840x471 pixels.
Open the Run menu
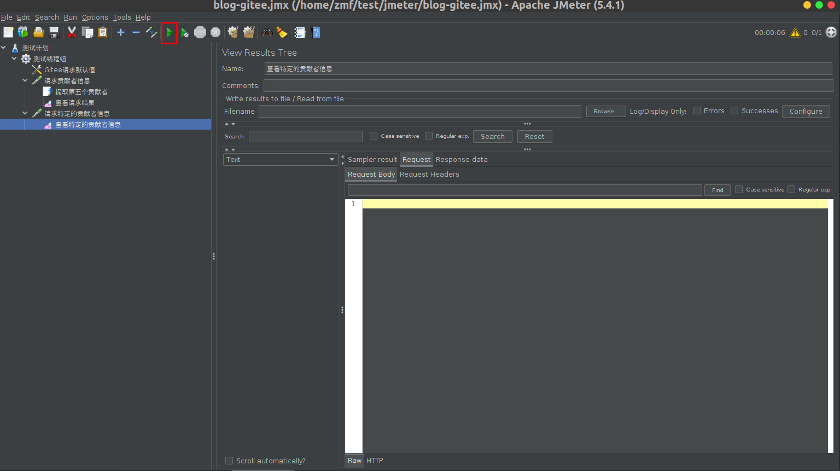pyautogui.click(x=71, y=17)
